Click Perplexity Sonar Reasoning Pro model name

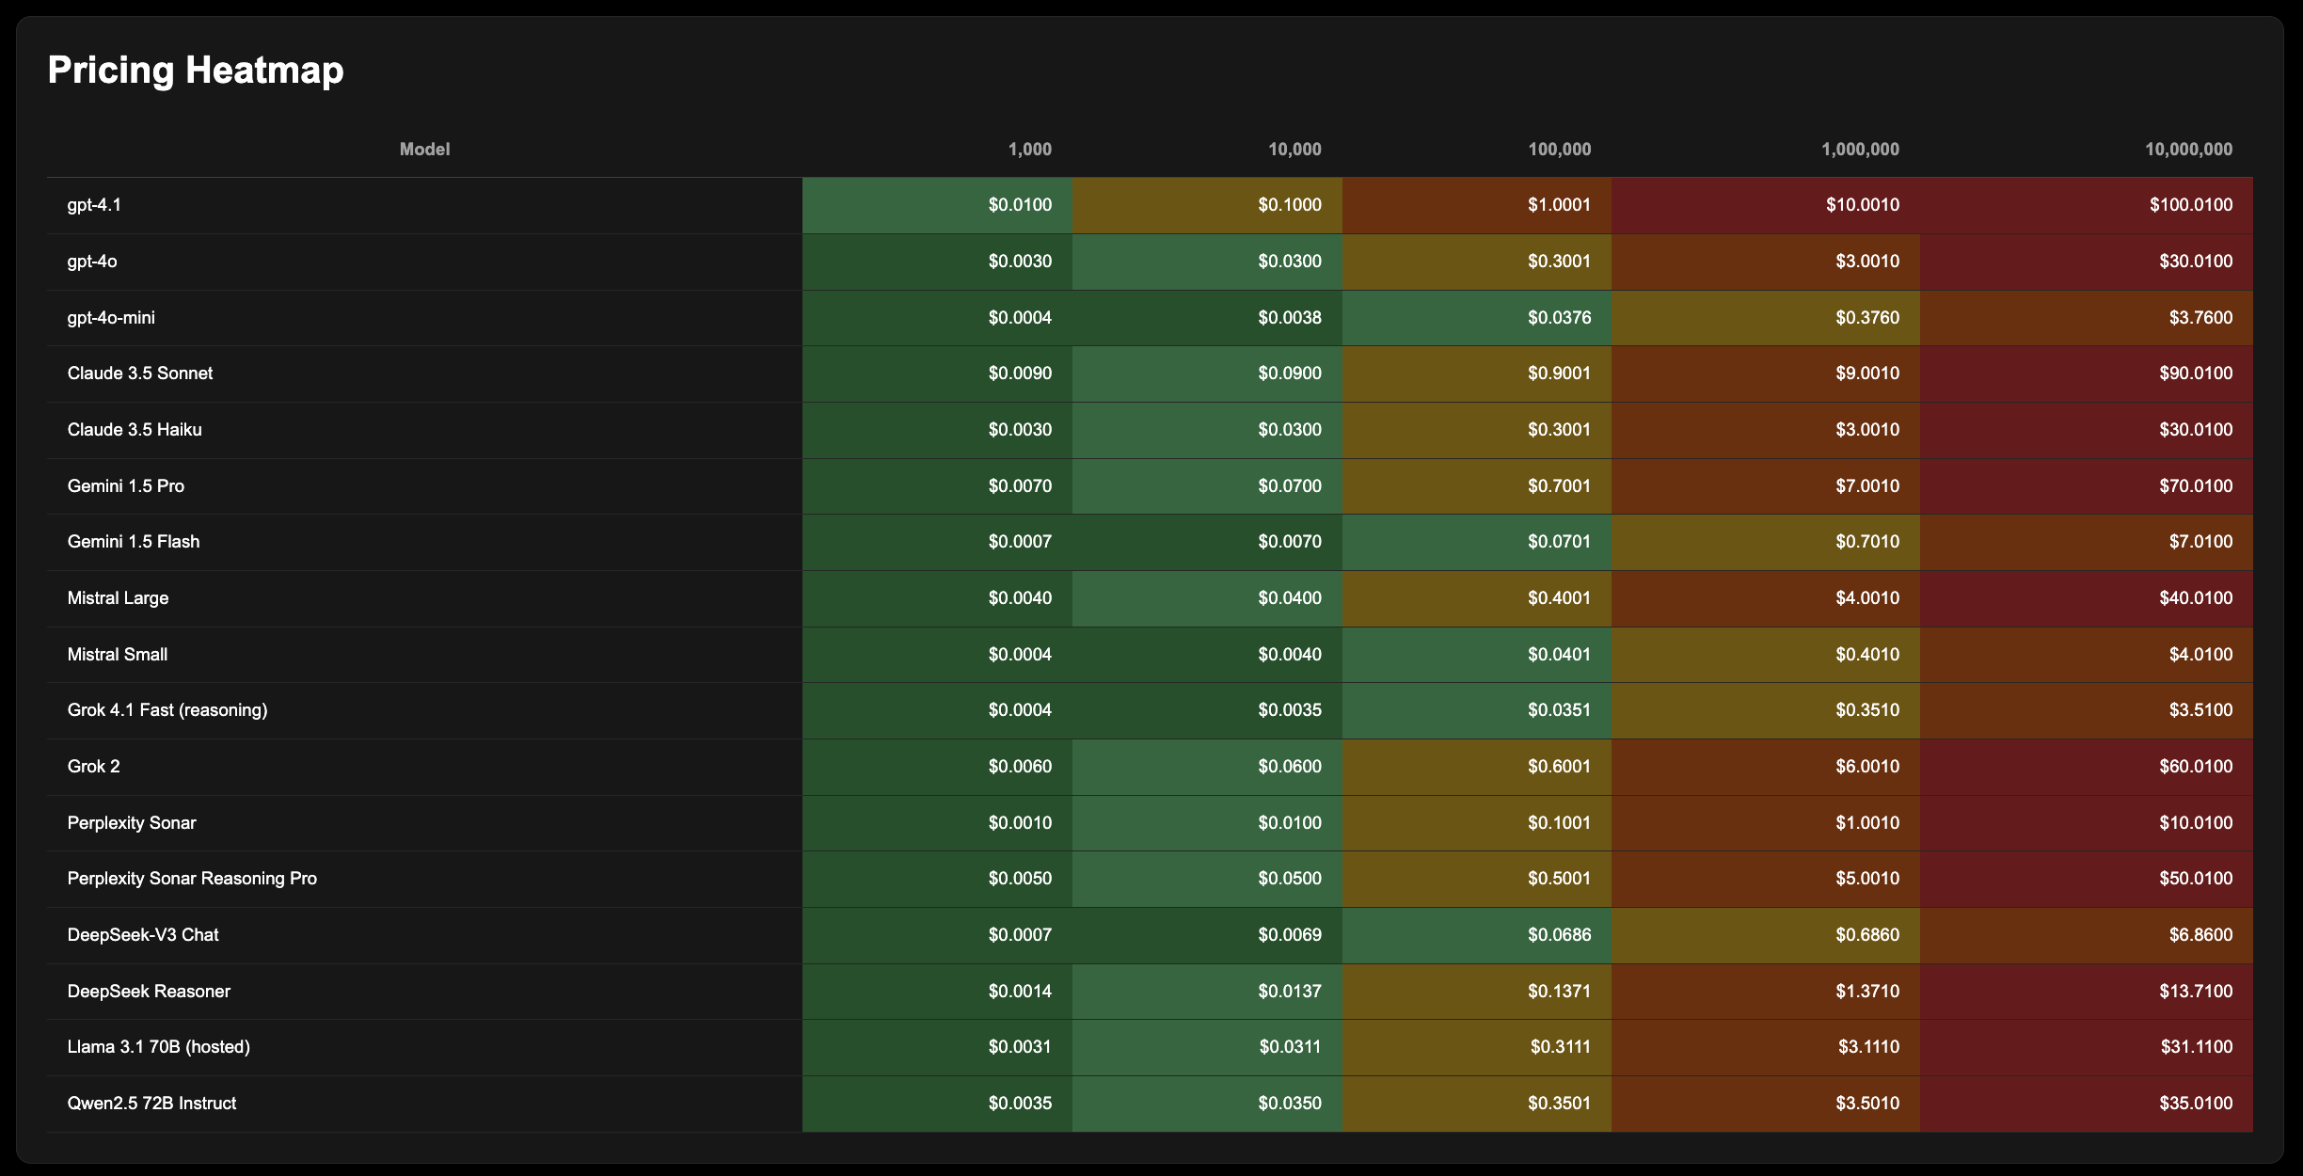click(x=192, y=879)
